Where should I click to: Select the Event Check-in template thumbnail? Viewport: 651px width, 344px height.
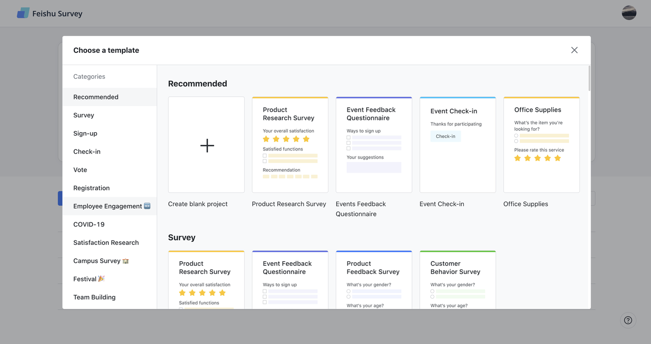458,145
